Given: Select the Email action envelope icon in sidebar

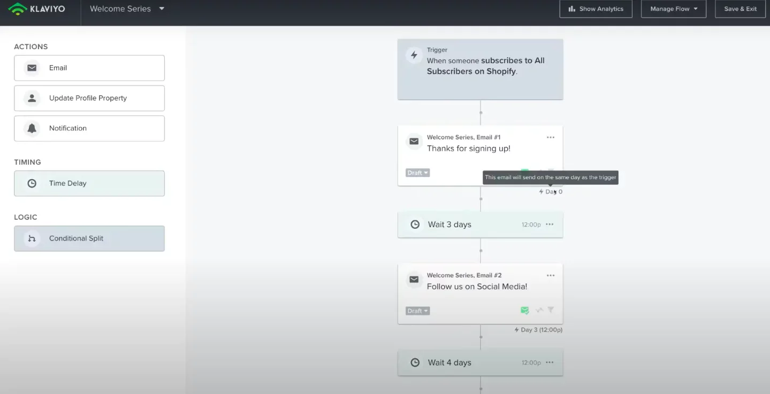Looking at the screenshot, I should click(x=32, y=68).
